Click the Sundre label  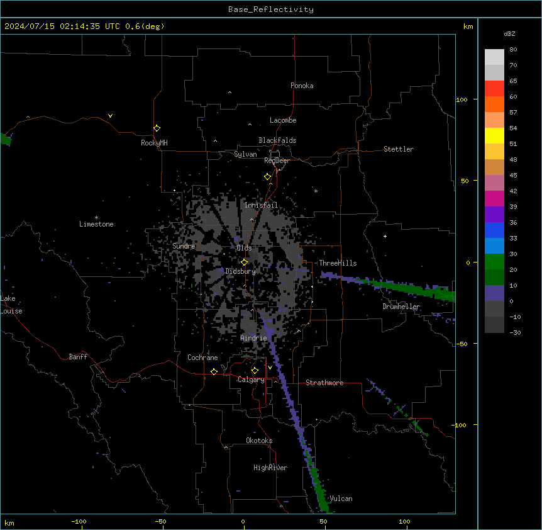coord(184,246)
